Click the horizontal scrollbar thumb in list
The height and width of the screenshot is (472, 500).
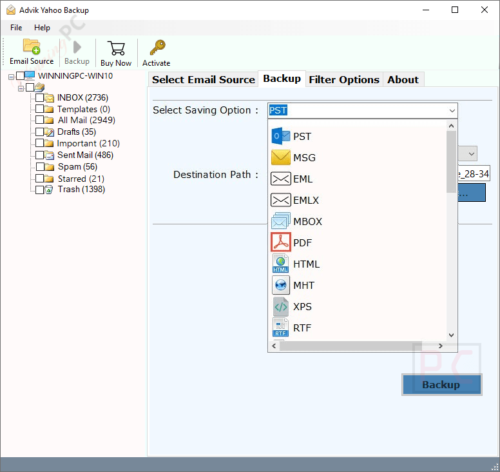(x=351, y=346)
